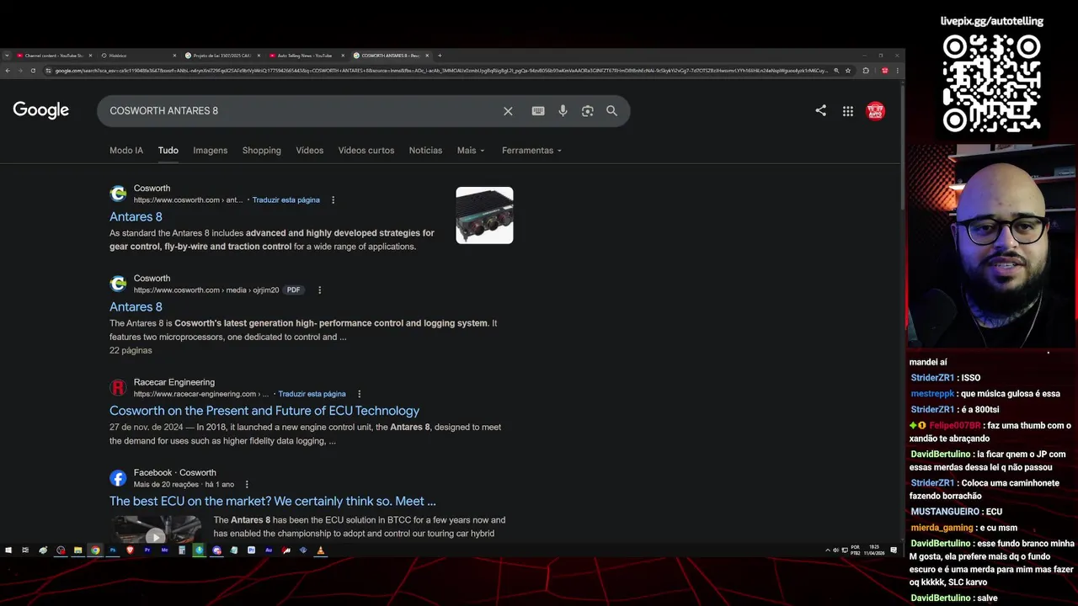Viewport: 1078px width, 606px height.
Task: Click the system clock in the taskbar
Action: tap(874, 550)
